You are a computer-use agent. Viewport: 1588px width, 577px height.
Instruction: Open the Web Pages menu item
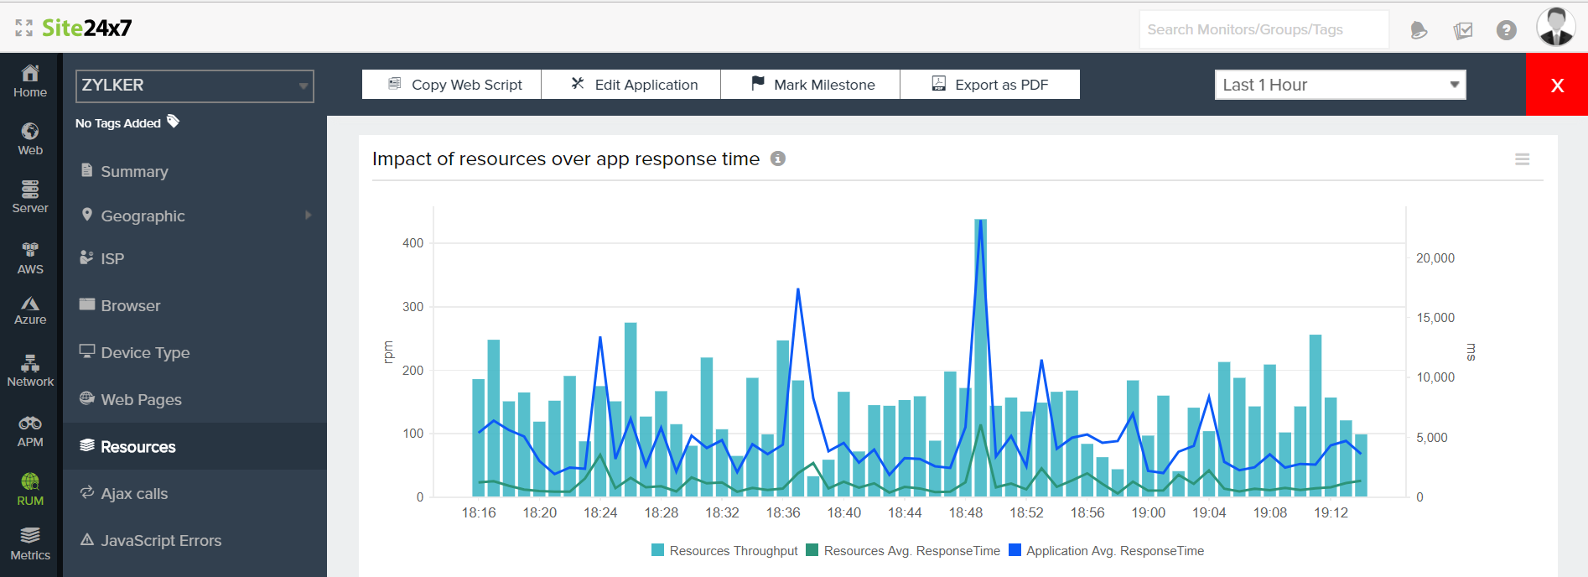click(141, 400)
